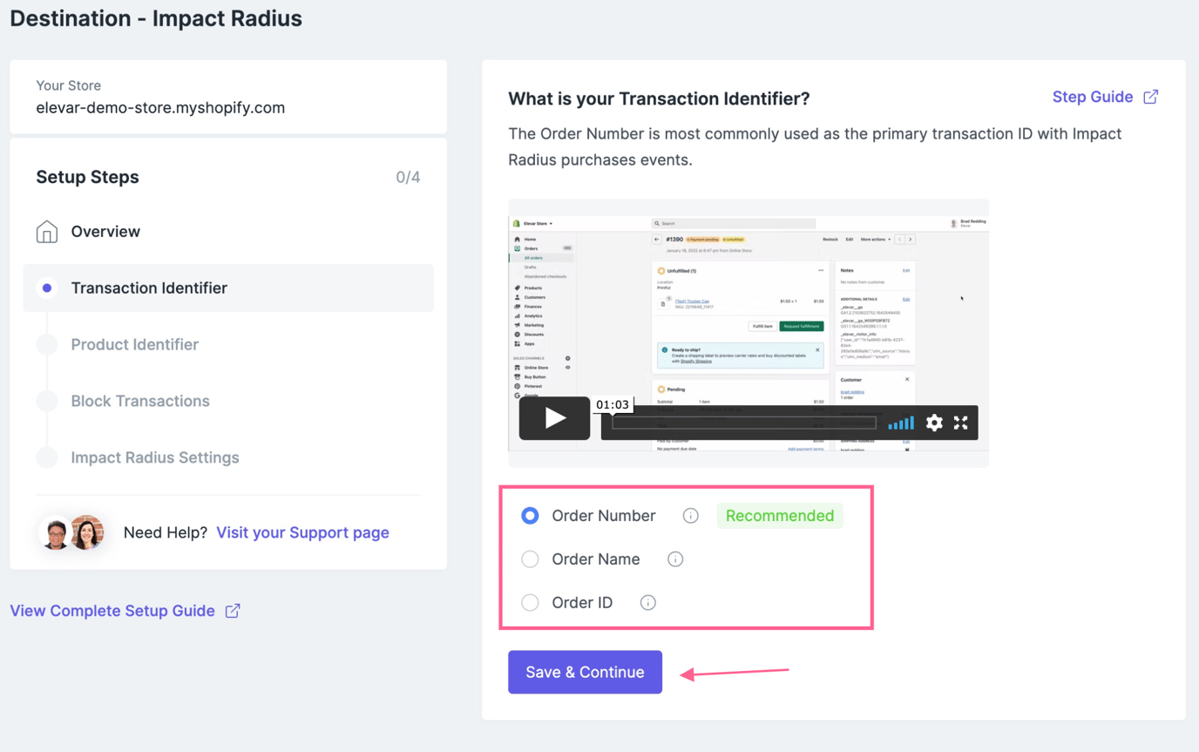This screenshot has width=1199, height=752.
Task: View the info tooltip beside Order Number
Action: pos(690,515)
